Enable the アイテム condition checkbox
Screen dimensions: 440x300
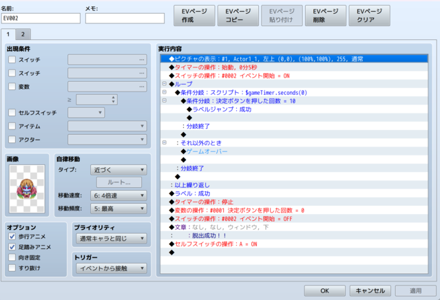(12, 126)
